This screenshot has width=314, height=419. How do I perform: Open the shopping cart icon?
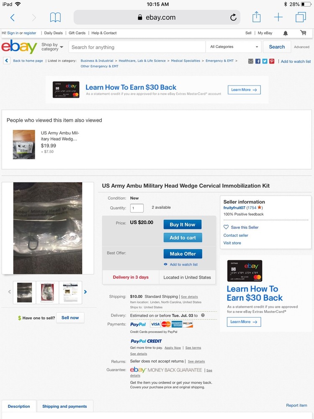point(303,33)
